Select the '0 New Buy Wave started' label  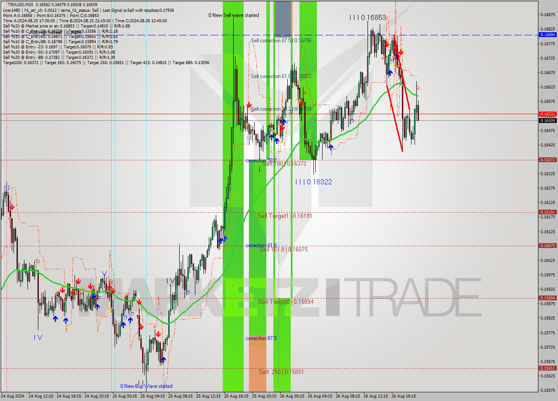pyautogui.click(x=146, y=386)
